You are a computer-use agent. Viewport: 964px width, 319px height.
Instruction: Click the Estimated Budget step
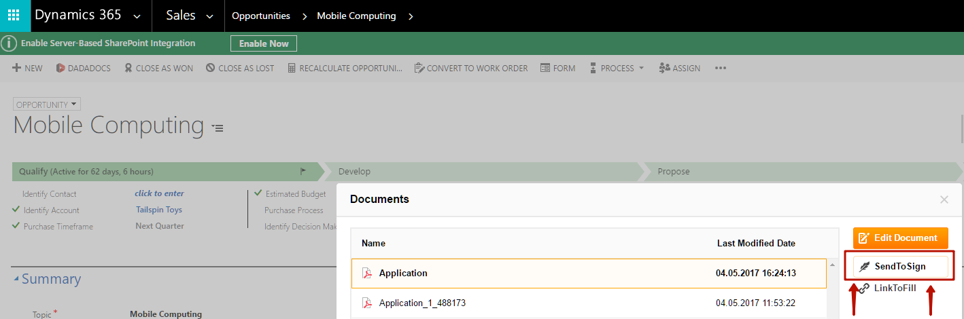(296, 194)
